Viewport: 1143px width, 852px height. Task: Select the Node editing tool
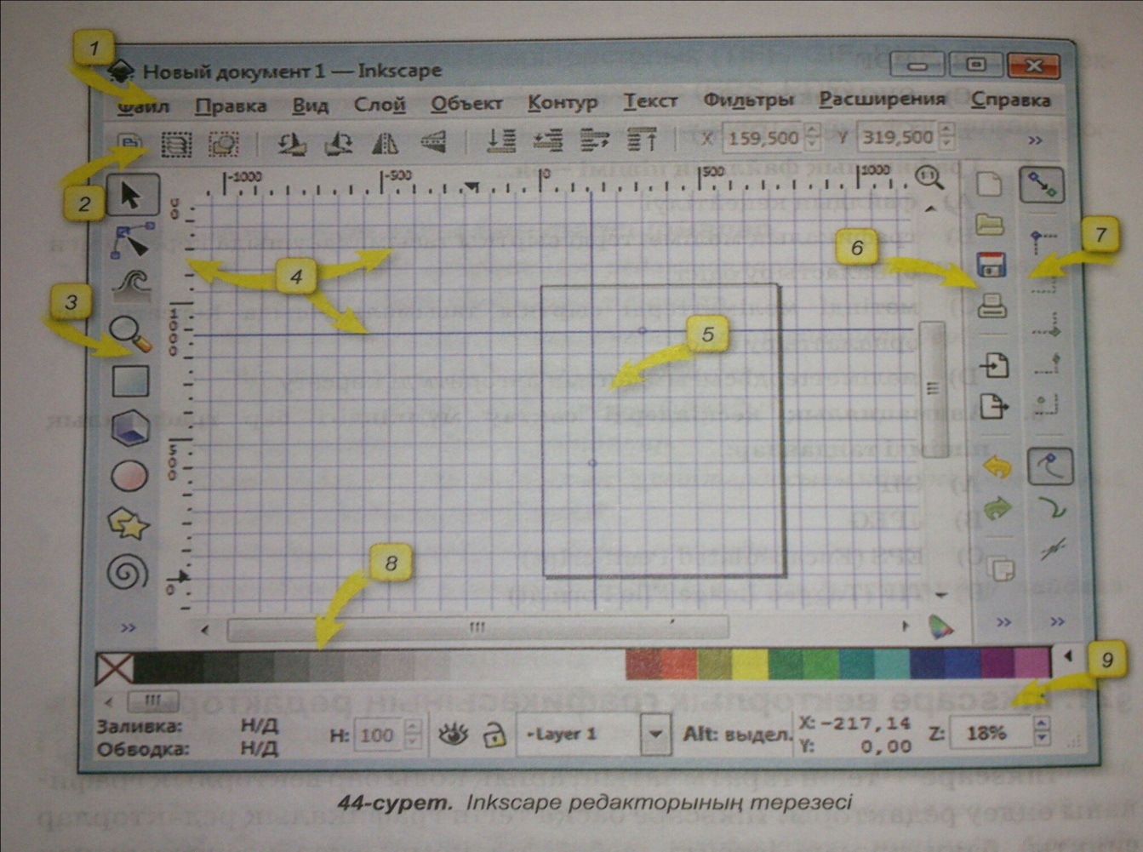pos(133,240)
